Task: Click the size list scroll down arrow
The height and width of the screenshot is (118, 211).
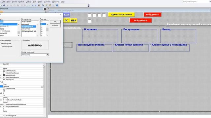Action: click(x=47, y=35)
